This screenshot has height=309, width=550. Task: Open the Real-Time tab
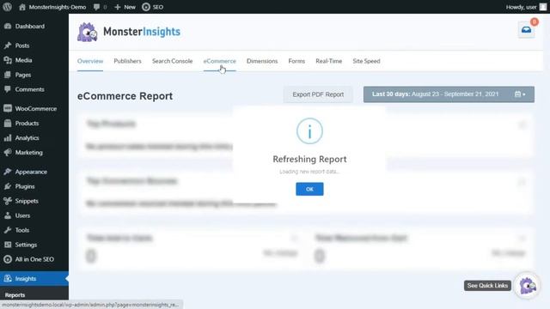pos(328,61)
